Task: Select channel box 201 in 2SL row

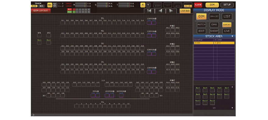Action: tap(62, 66)
